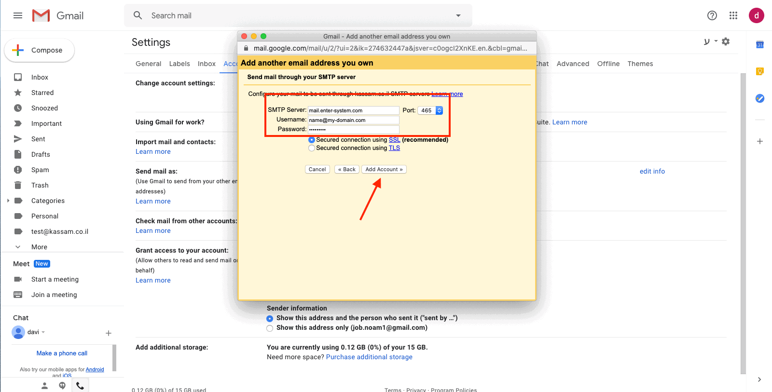Click the SMTP Server input field
This screenshot has height=392, width=772.
click(354, 110)
